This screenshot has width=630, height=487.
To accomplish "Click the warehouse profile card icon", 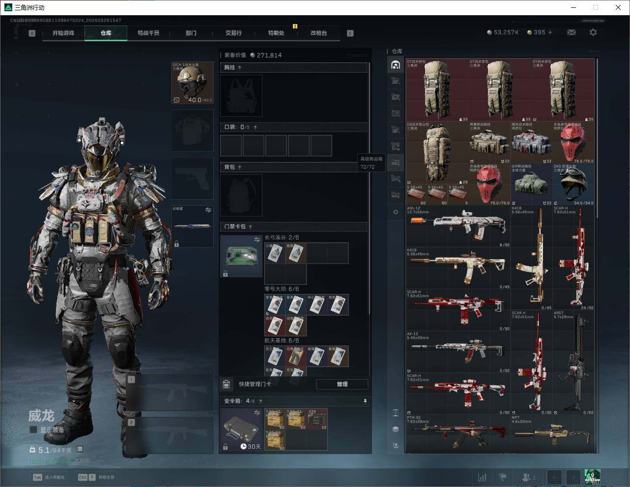I will pyautogui.click(x=396, y=413).
